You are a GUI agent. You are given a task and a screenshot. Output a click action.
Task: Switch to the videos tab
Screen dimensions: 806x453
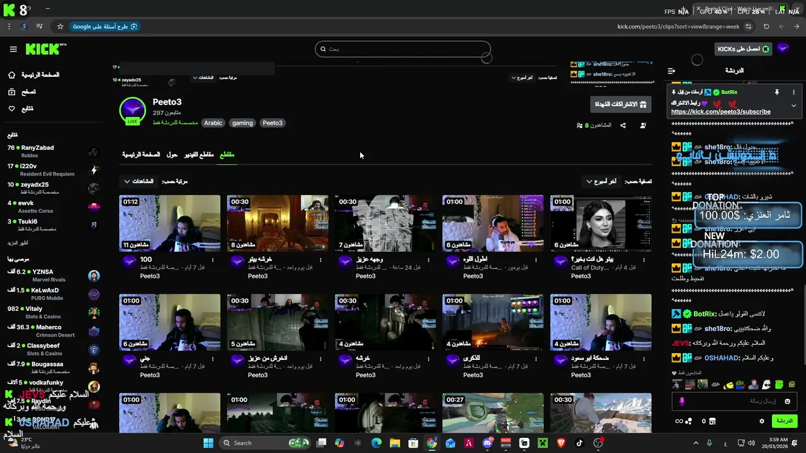coord(199,155)
